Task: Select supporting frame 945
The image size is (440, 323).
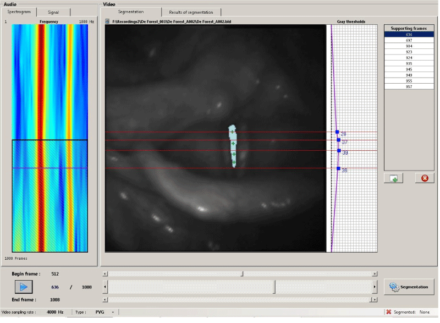Action: point(409,69)
